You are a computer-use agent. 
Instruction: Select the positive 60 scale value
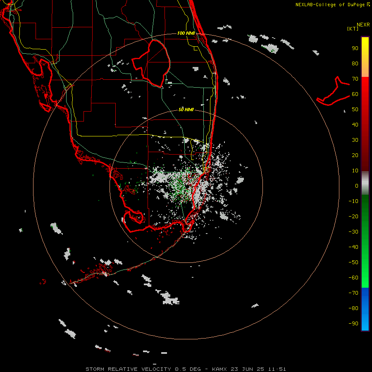coord(355,94)
